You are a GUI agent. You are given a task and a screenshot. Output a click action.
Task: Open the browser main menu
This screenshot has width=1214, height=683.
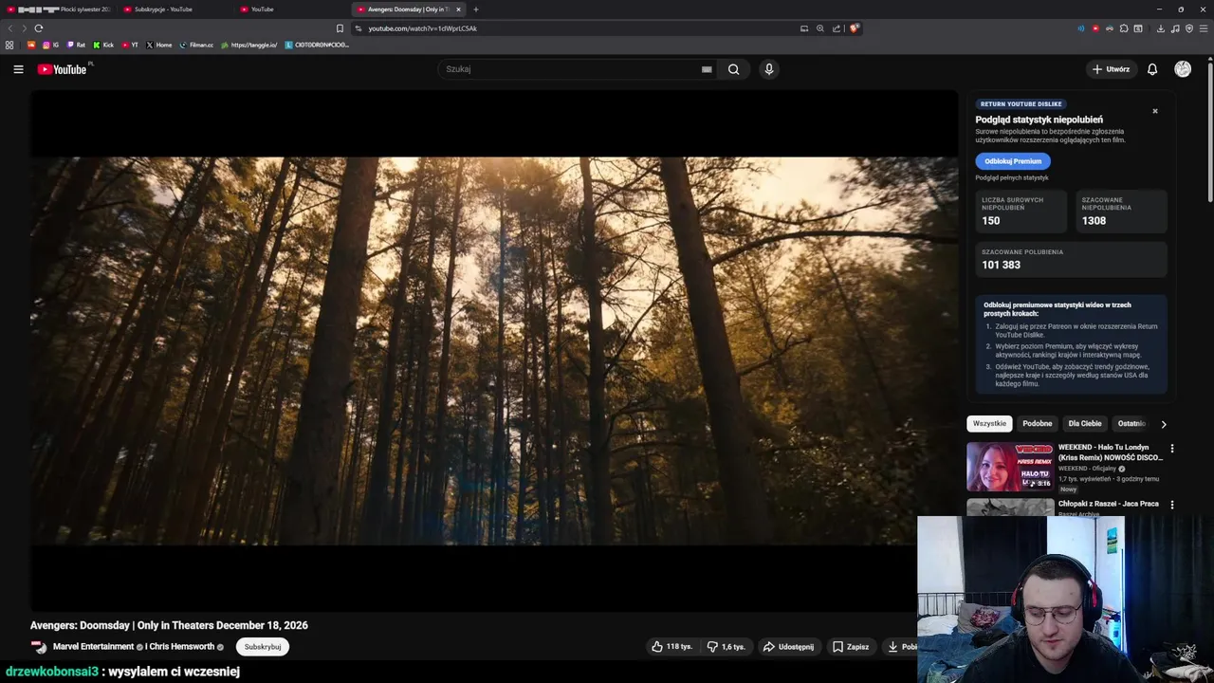pos(1205,28)
